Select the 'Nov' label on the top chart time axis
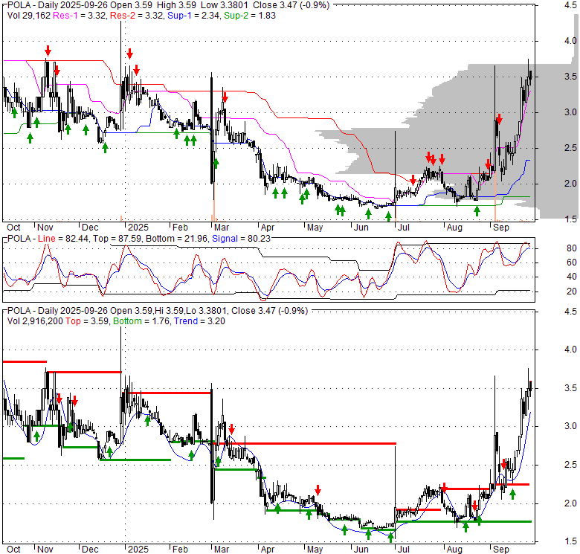Image resolution: width=580 pixels, height=554 pixels. tap(45, 227)
